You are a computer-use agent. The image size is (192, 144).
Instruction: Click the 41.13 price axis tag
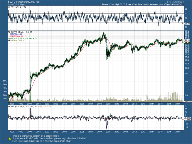pos(187,40)
